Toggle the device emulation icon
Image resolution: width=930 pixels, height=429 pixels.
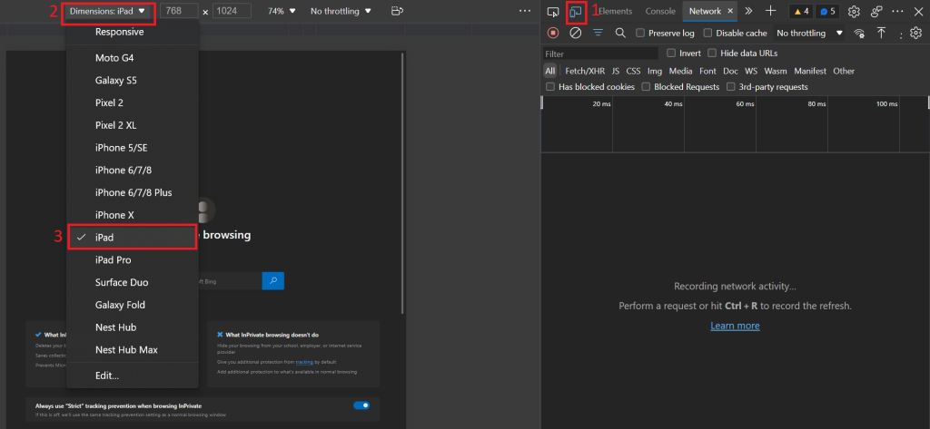576,12
